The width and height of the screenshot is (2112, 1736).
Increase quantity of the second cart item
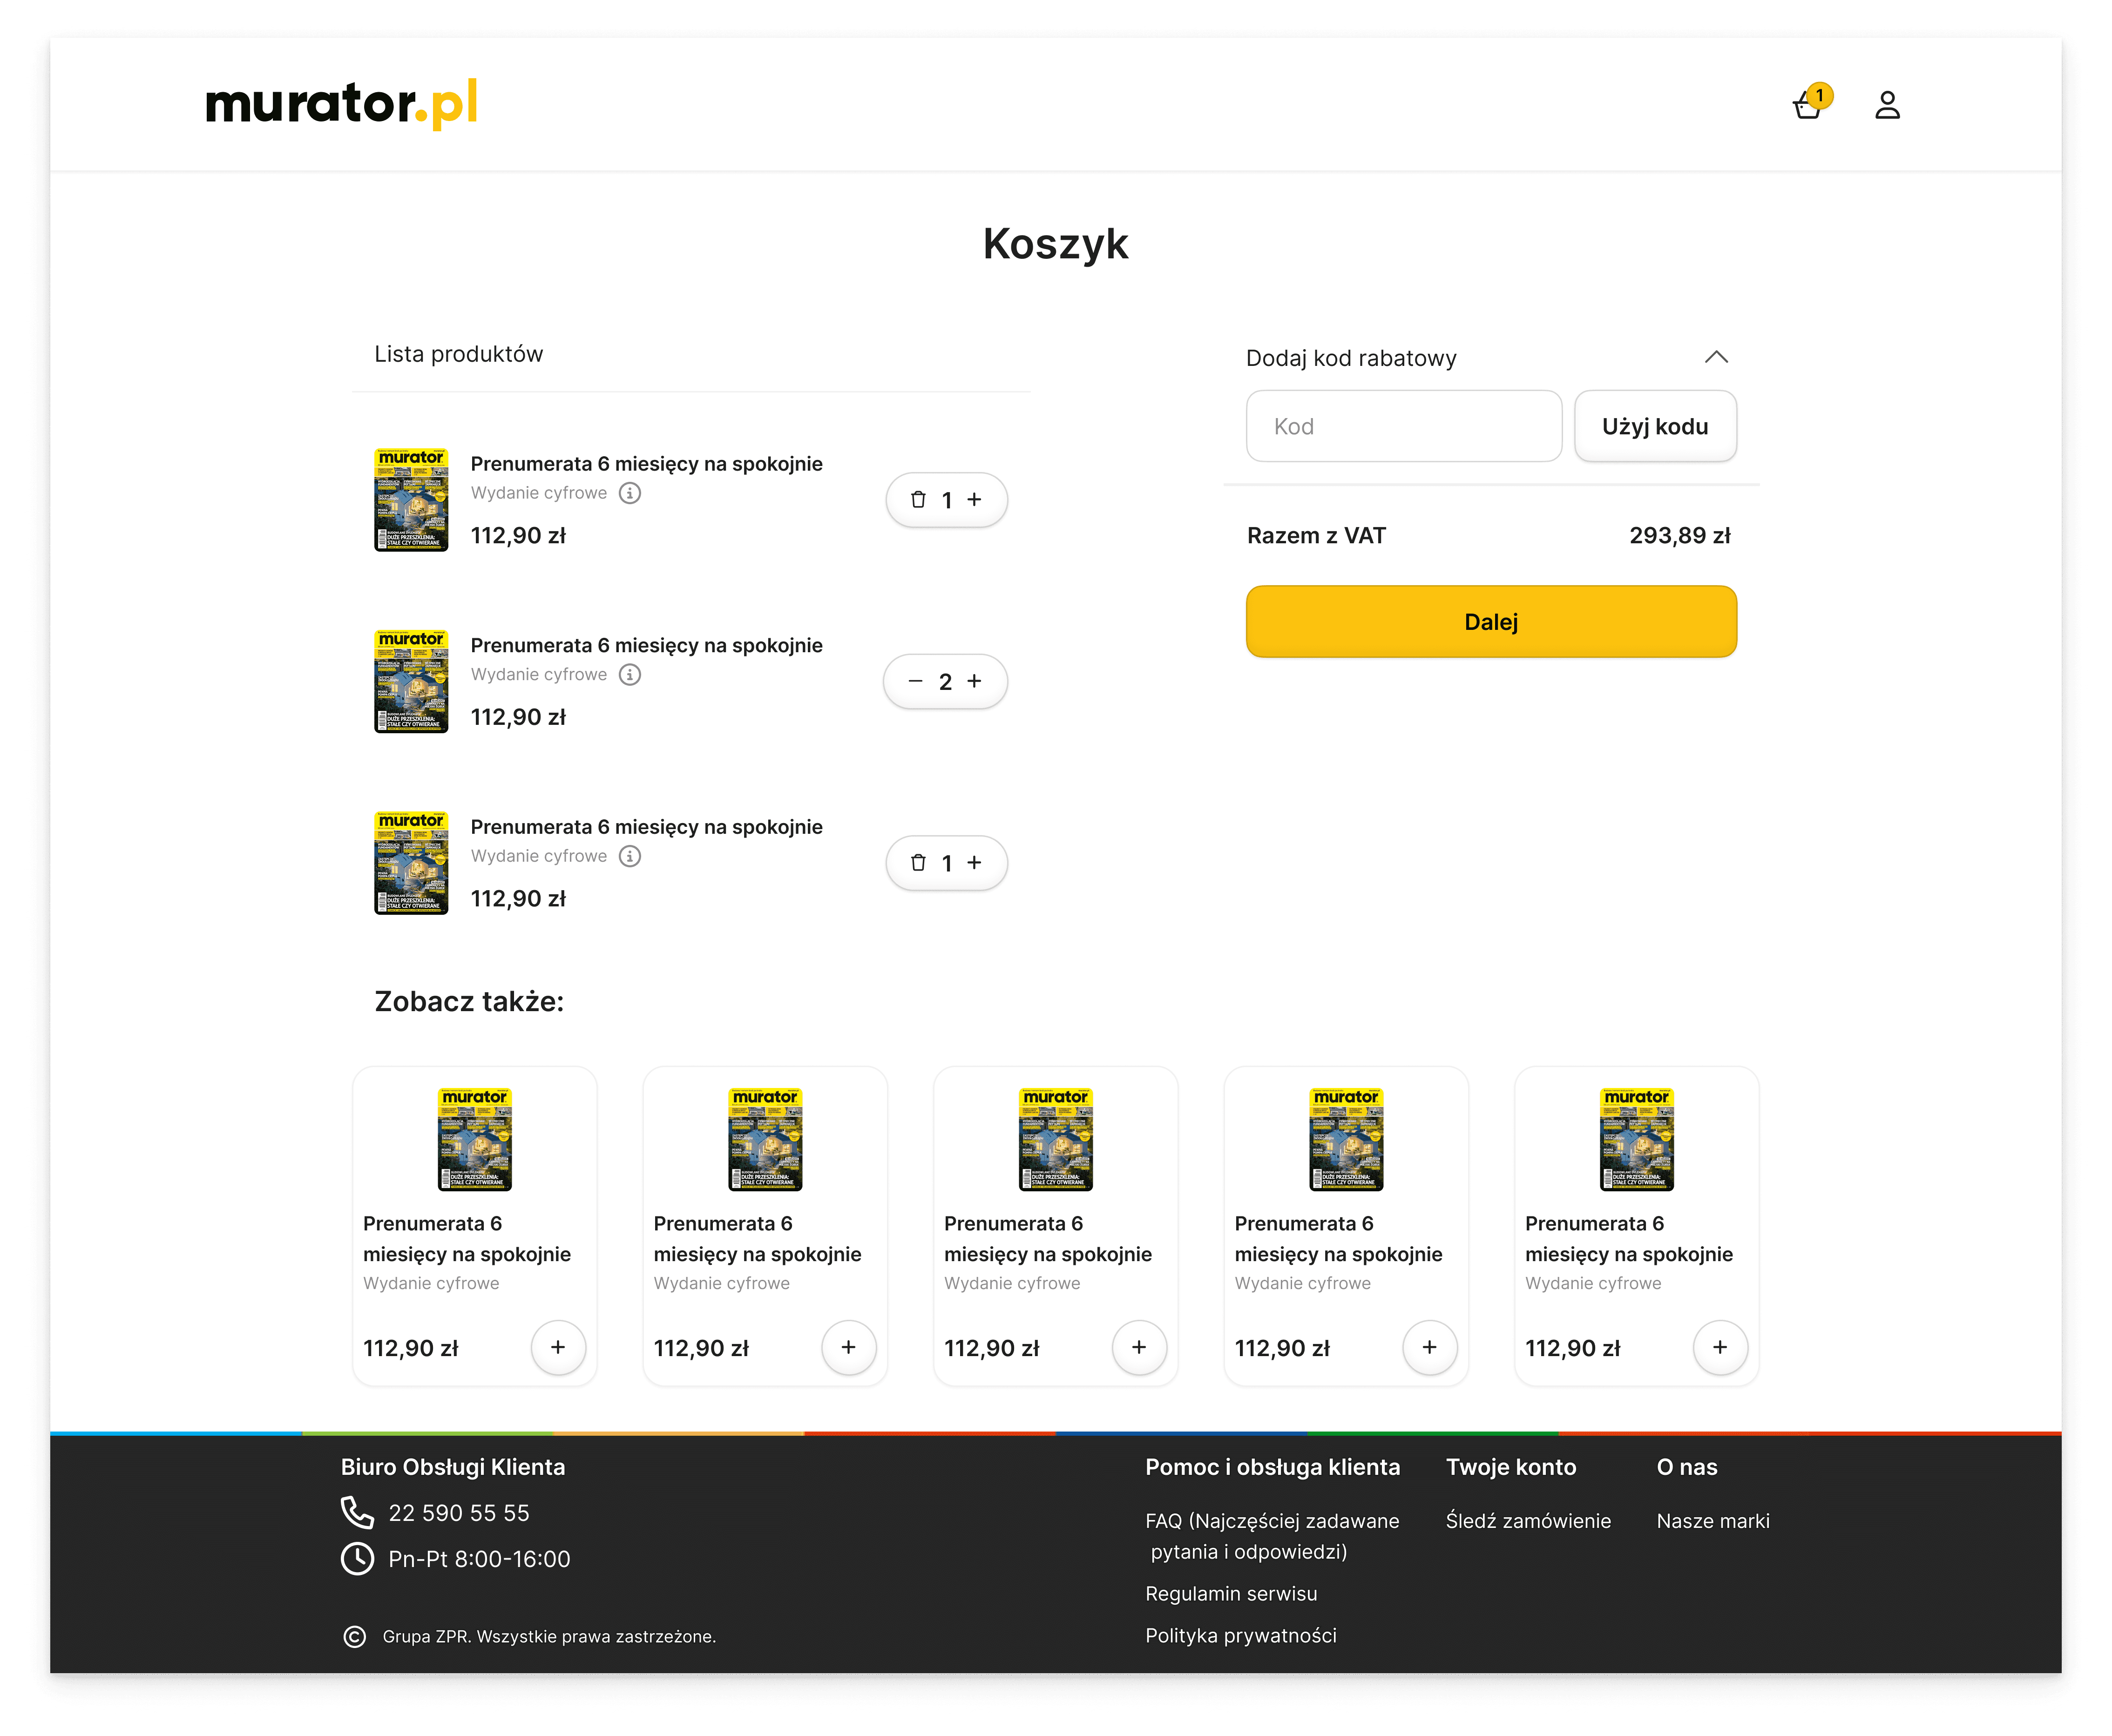point(974,681)
